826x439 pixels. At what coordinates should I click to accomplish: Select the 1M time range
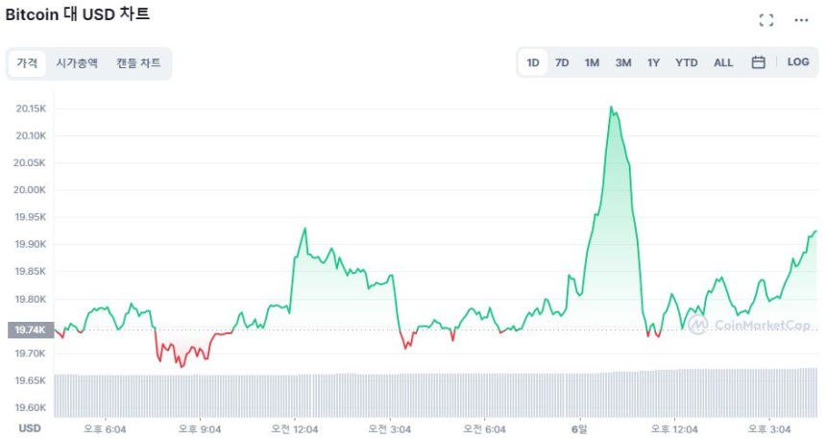click(592, 62)
